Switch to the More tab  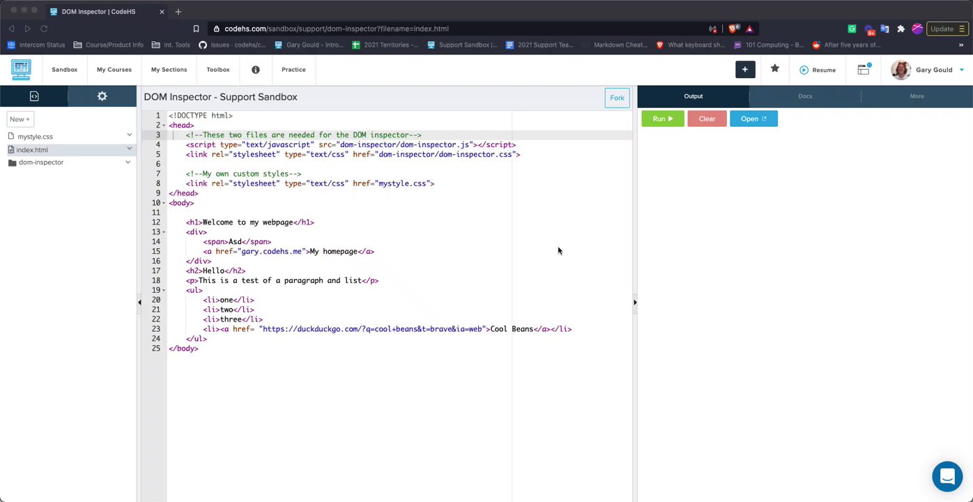point(917,96)
